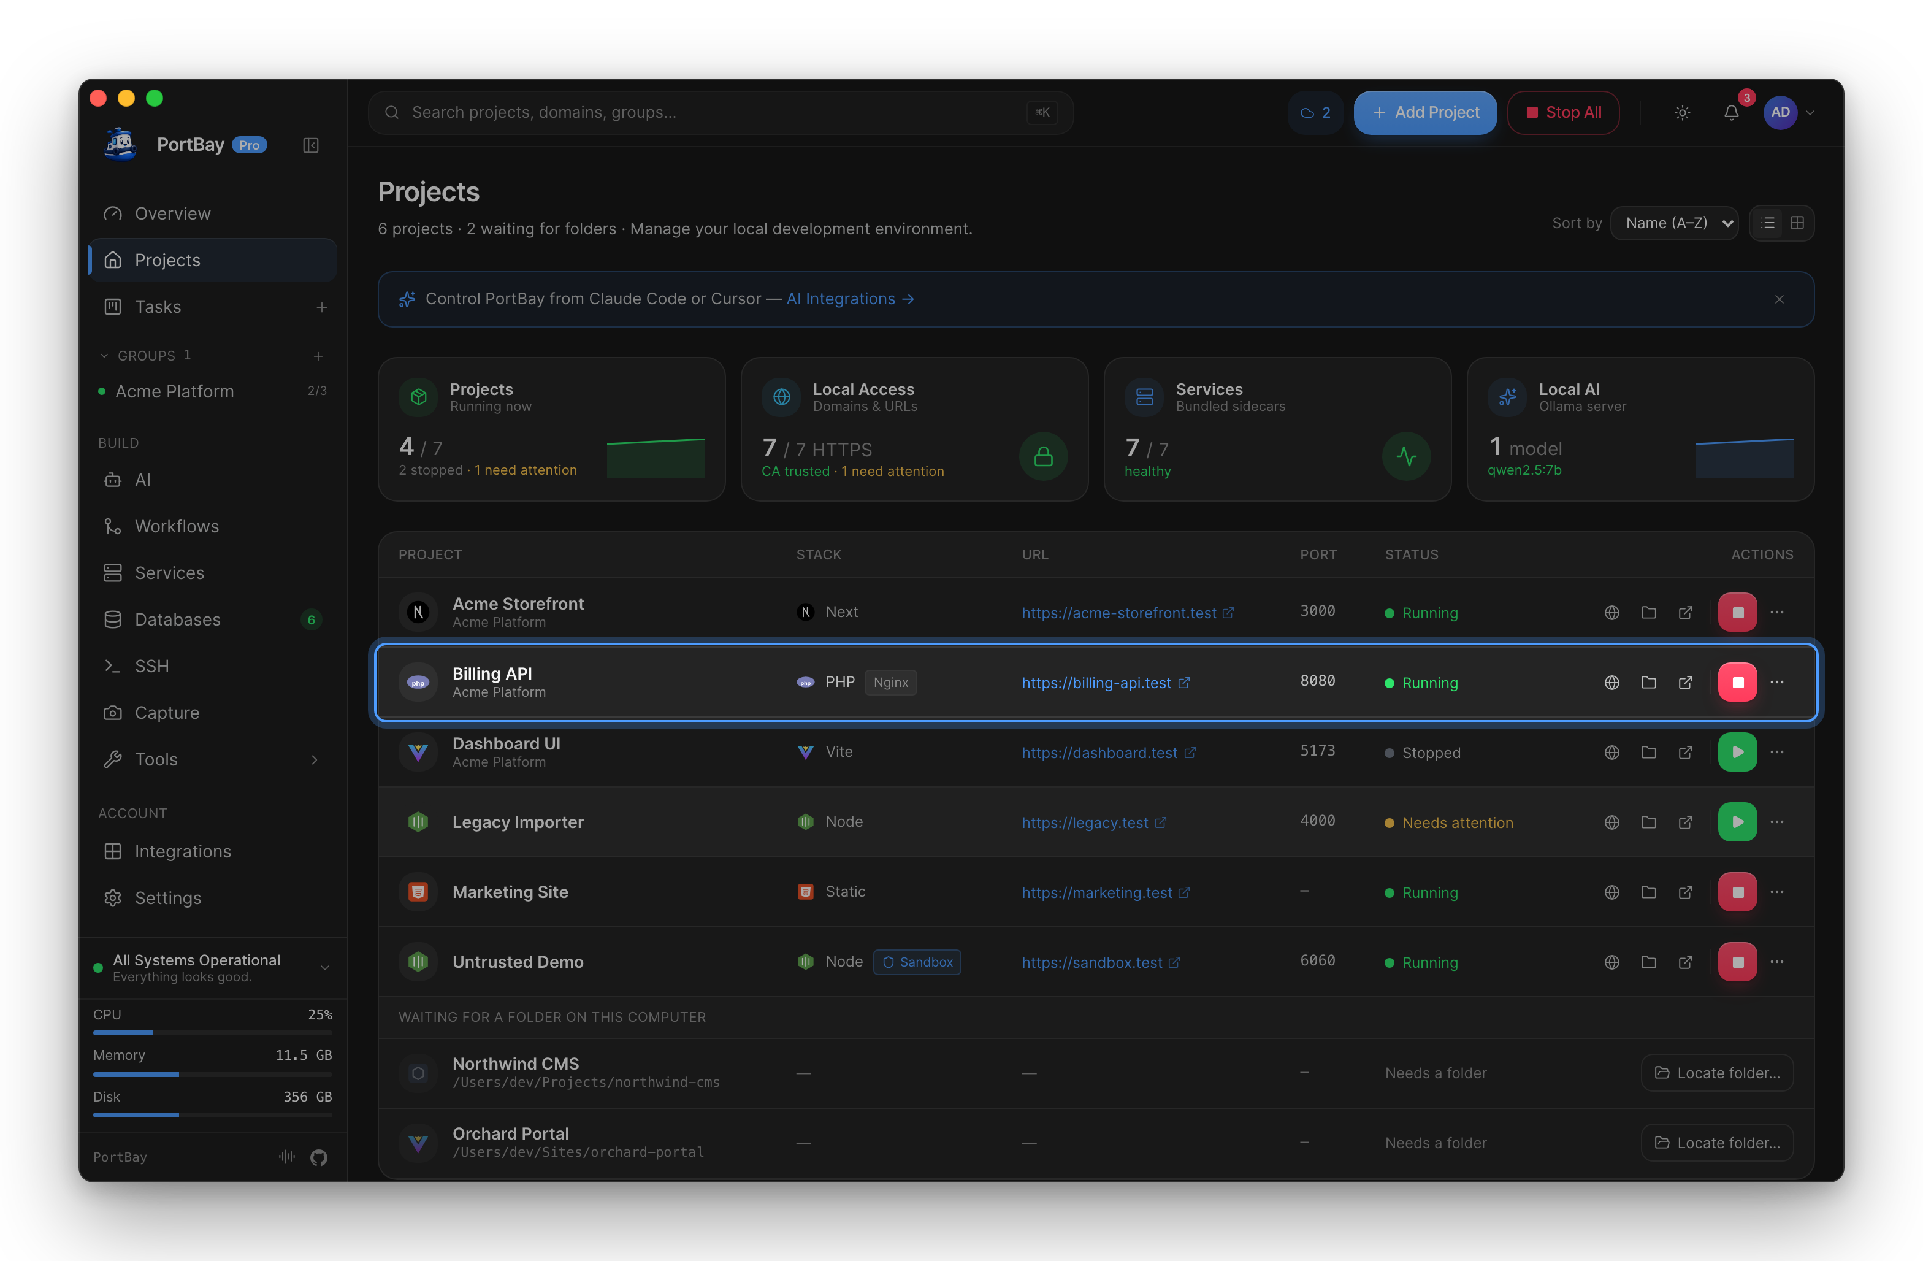Open https://sandbox.test link

click(1101, 963)
